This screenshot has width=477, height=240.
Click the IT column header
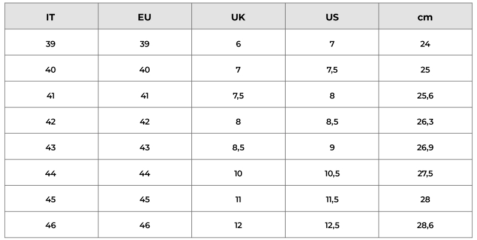click(x=51, y=16)
